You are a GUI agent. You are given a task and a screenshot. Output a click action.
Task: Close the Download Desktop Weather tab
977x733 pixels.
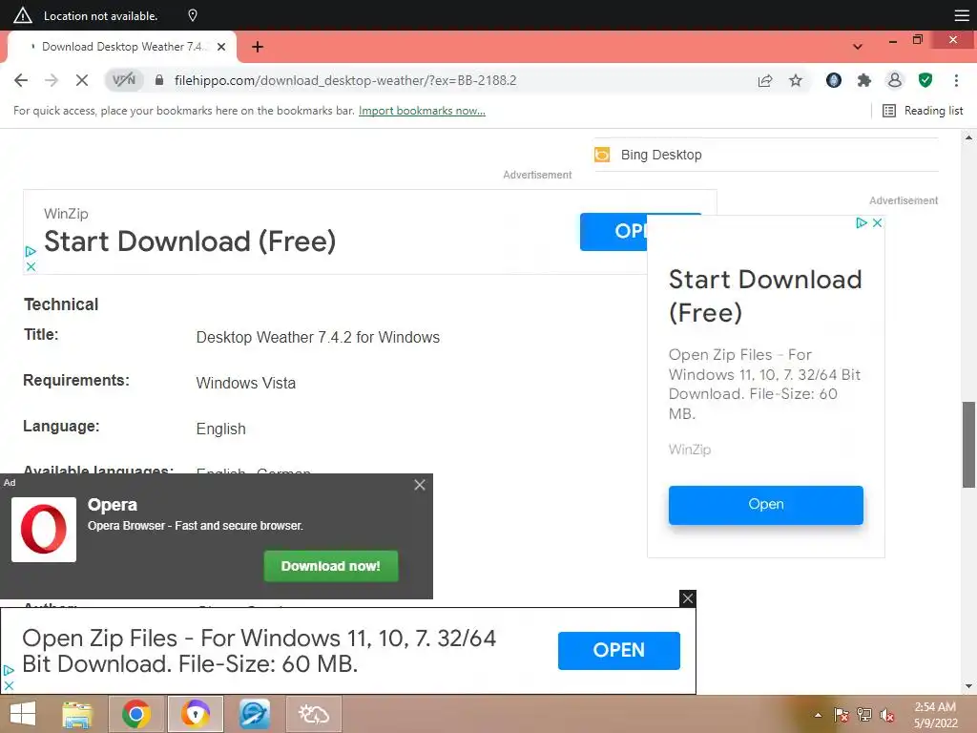221,47
